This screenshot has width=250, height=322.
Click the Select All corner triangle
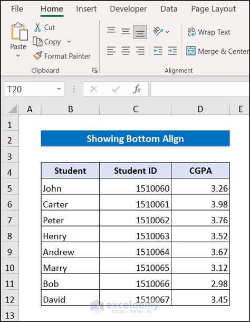(13, 109)
